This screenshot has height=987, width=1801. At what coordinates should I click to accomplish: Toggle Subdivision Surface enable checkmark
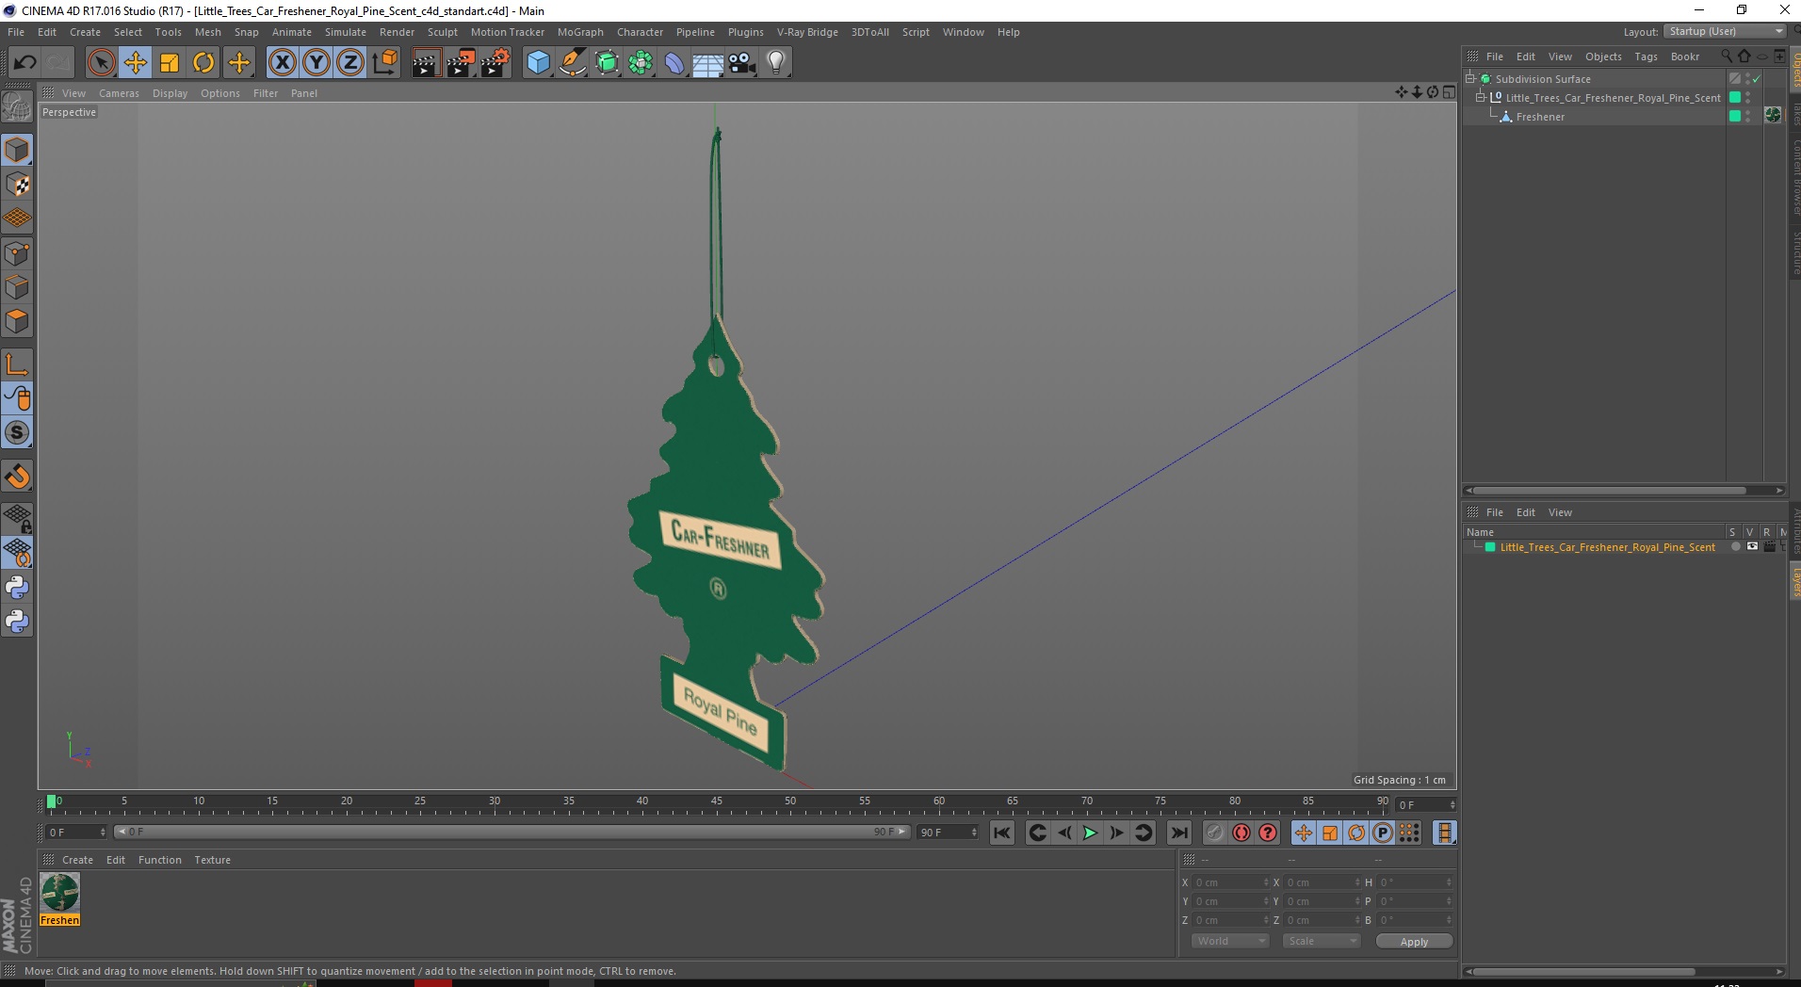tap(1757, 79)
